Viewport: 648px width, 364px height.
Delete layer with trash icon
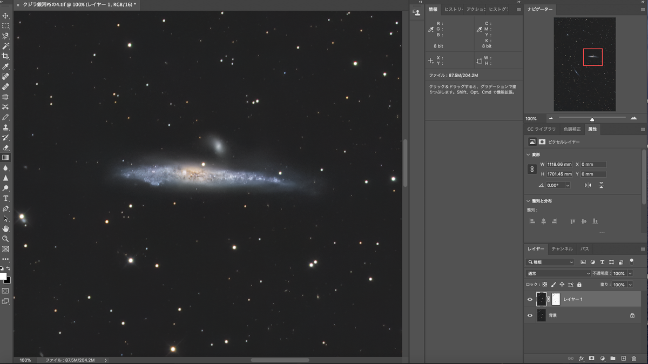click(x=633, y=358)
